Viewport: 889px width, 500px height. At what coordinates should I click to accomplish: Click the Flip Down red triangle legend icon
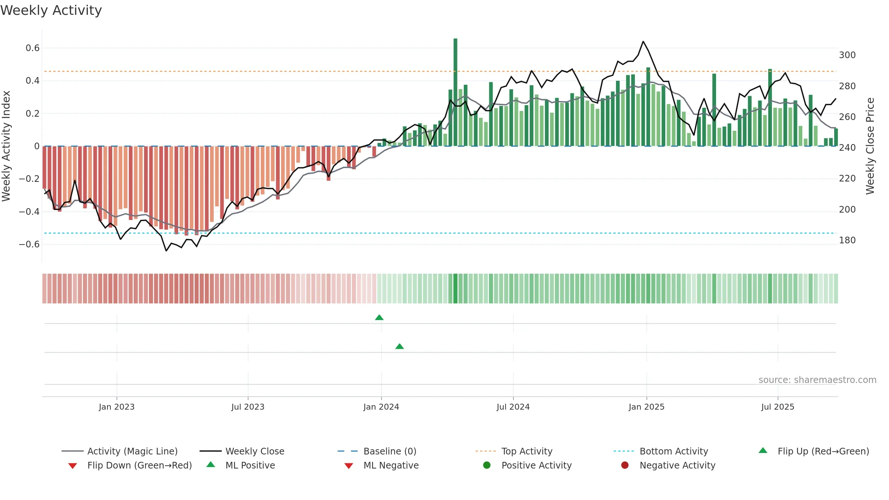point(73,466)
